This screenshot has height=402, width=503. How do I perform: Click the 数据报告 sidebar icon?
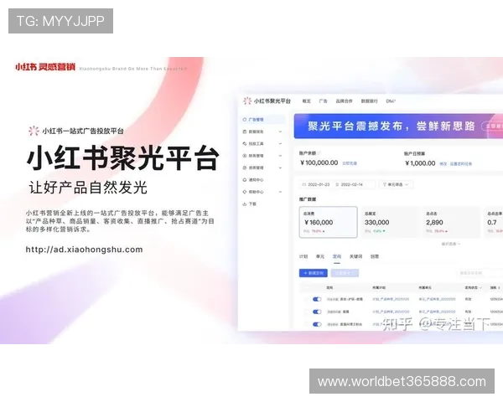tap(245, 131)
